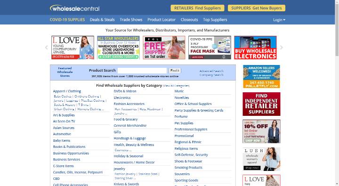Browse the Electronics category
Screen dimensions: 339x186
point(122,98)
